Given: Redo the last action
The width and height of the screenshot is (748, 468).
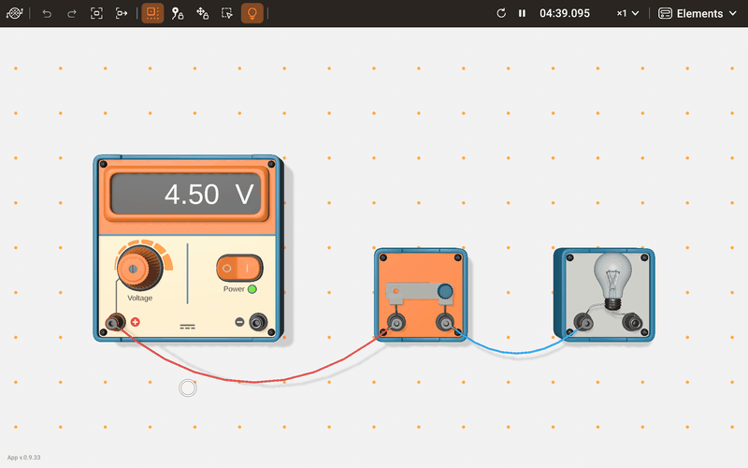Looking at the screenshot, I should tap(72, 13).
